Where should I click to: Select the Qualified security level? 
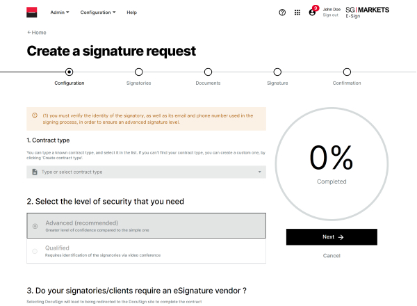pyautogui.click(x=35, y=251)
